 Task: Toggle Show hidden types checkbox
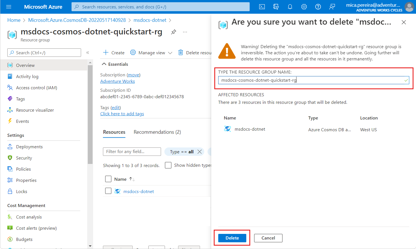[168, 165]
